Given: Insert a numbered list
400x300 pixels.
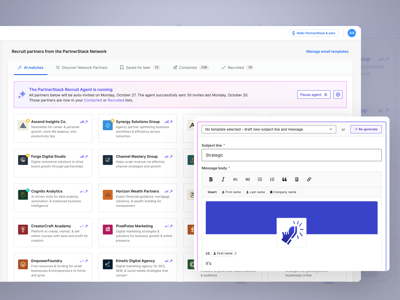Looking at the screenshot, I should (272, 179).
